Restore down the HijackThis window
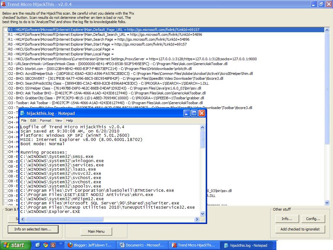Screen dimensions: 333x250 click(321, 4)
